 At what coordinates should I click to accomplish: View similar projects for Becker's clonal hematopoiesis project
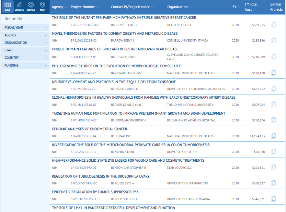coord(273,104)
